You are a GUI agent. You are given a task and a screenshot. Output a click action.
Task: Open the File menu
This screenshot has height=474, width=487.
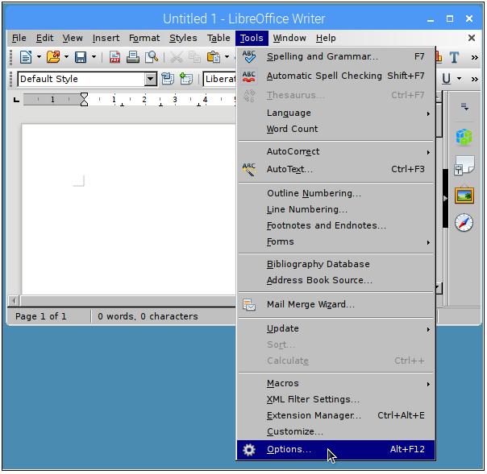coord(19,38)
